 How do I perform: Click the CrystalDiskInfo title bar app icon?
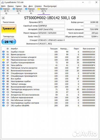click(x=3, y=2)
